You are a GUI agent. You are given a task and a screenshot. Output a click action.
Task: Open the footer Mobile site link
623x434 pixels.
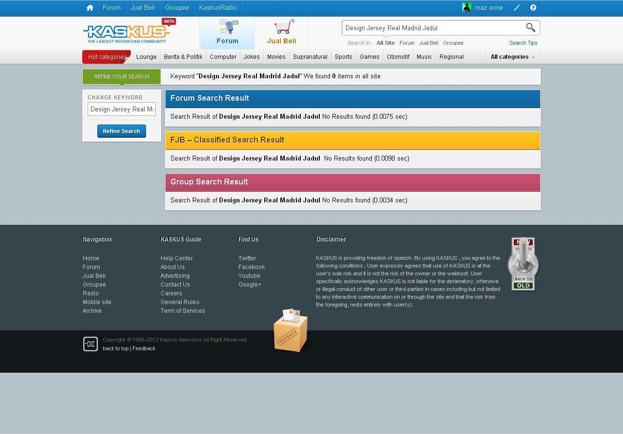point(97,302)
